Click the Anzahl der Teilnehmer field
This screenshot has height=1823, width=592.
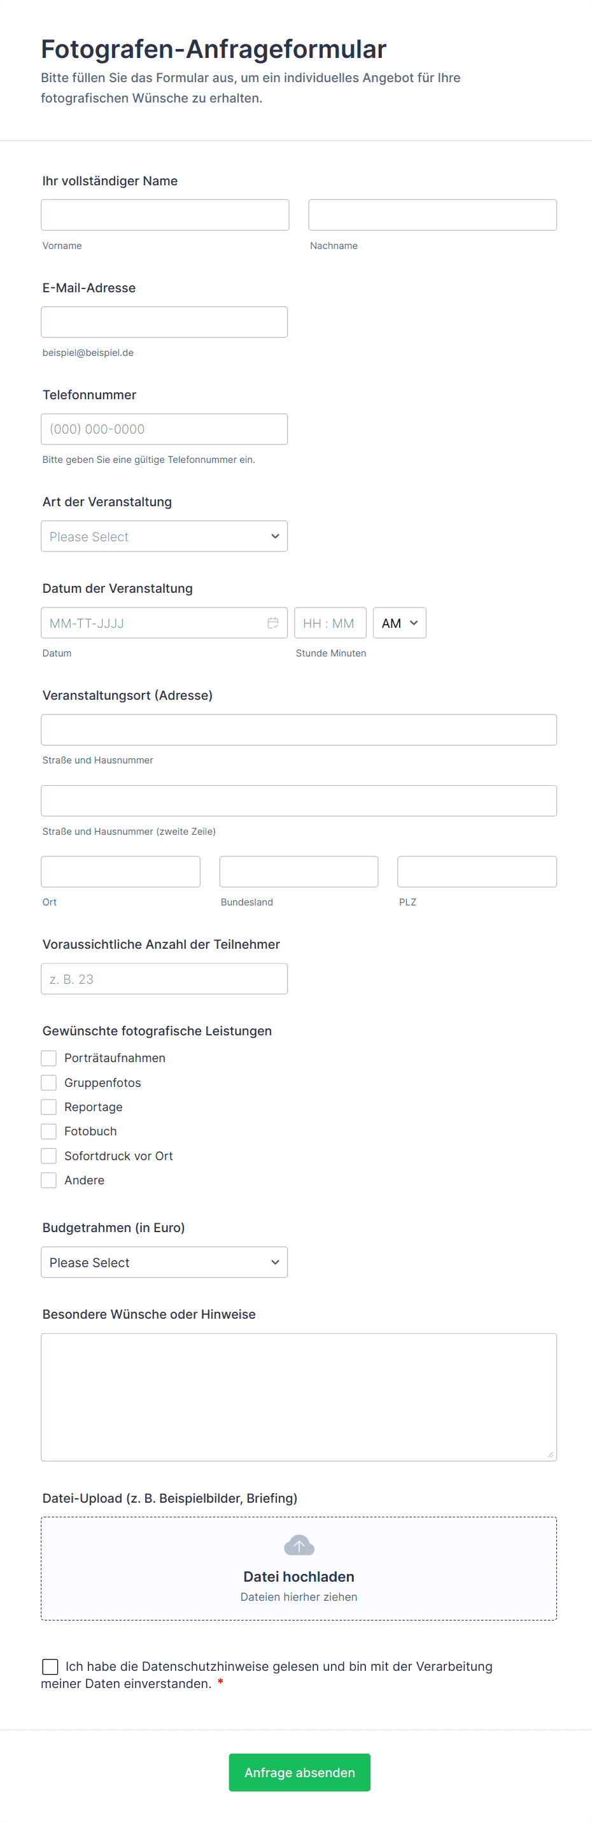click(164, 979)
